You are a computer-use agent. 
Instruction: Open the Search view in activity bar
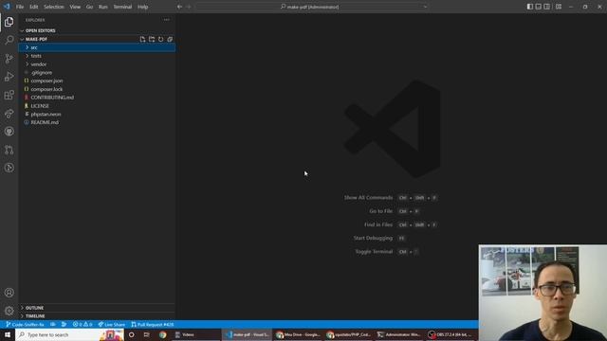[9, 40]
